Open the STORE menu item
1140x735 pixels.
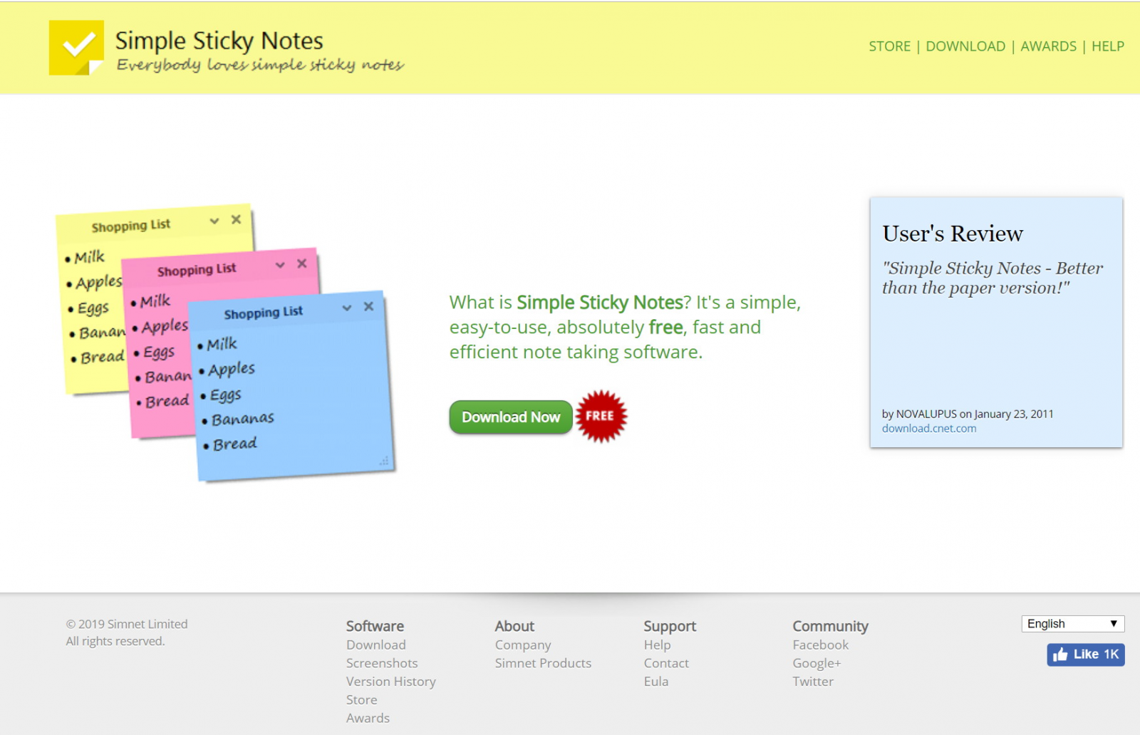[x=889, y=46]
